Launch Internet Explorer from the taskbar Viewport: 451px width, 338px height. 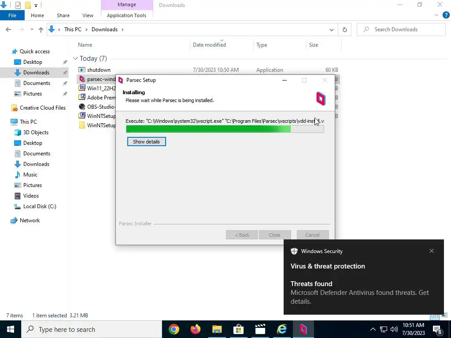pos(281,329)
